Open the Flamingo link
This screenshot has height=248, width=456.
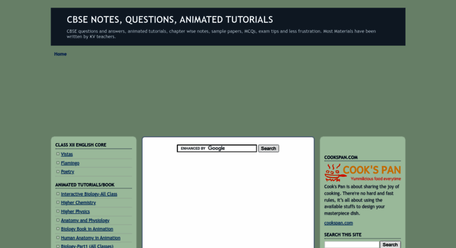[70, 163]
